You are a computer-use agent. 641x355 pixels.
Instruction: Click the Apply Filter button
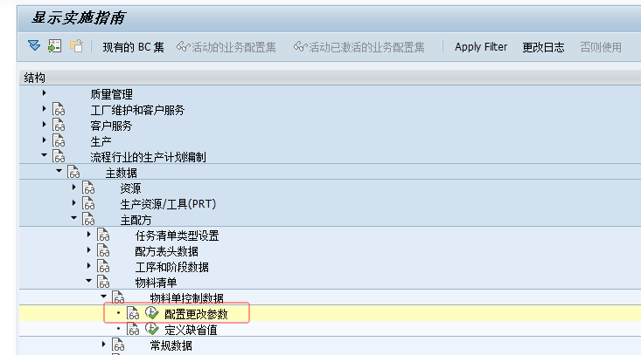point(481,47)
